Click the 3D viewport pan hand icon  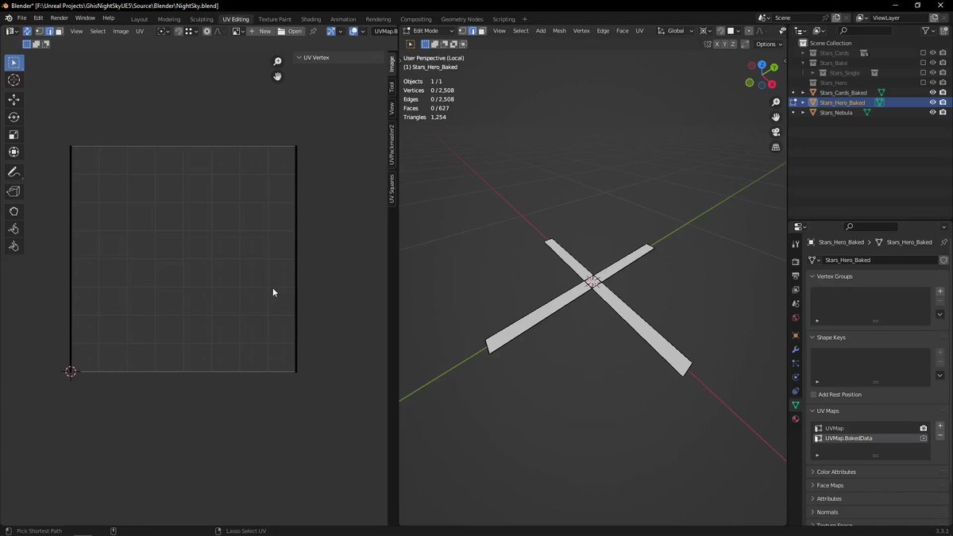(776, 118)
